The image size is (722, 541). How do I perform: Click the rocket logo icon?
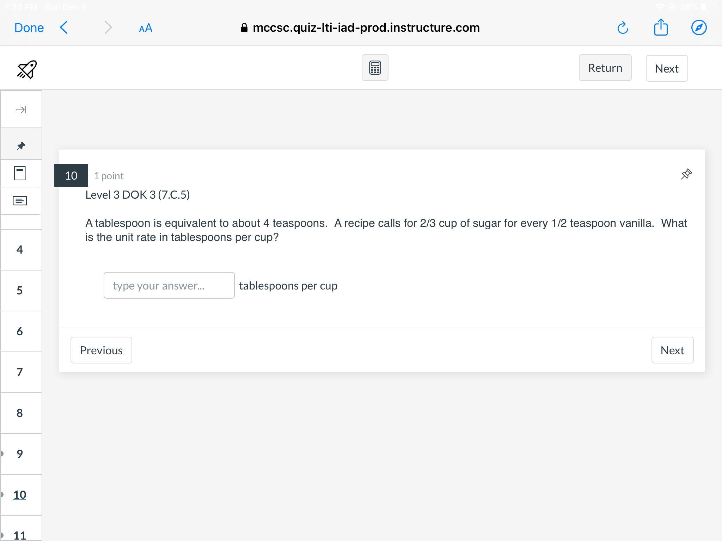[27, 69]
